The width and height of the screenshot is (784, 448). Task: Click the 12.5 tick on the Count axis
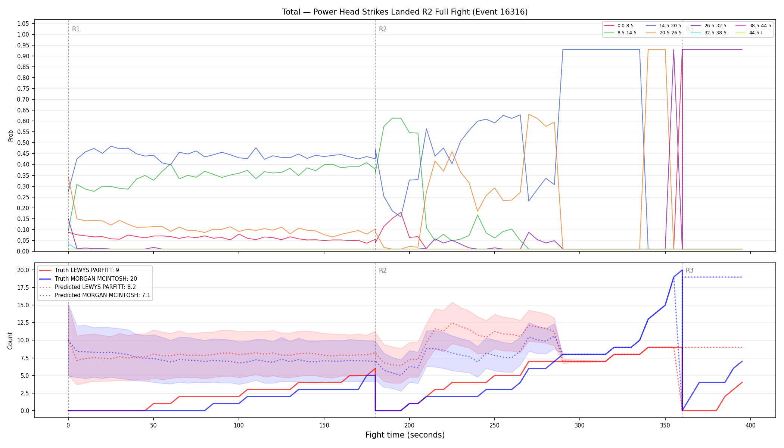pos(23,323)
